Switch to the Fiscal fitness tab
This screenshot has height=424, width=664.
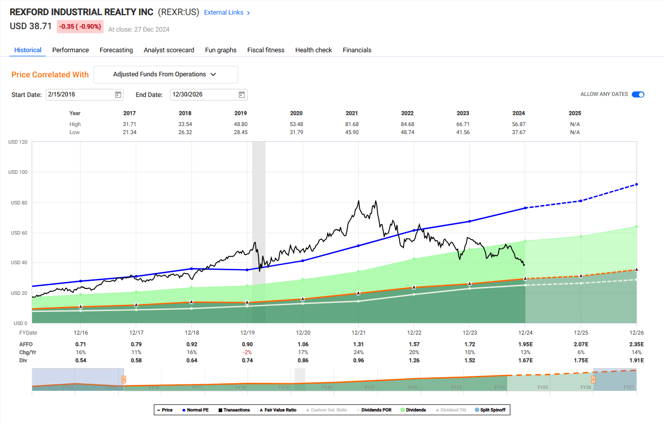[x=265, y=50]
